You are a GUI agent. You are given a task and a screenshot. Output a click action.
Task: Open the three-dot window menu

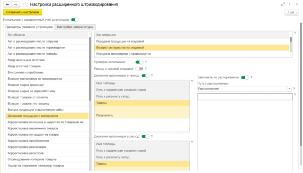[x=290, y=4]
